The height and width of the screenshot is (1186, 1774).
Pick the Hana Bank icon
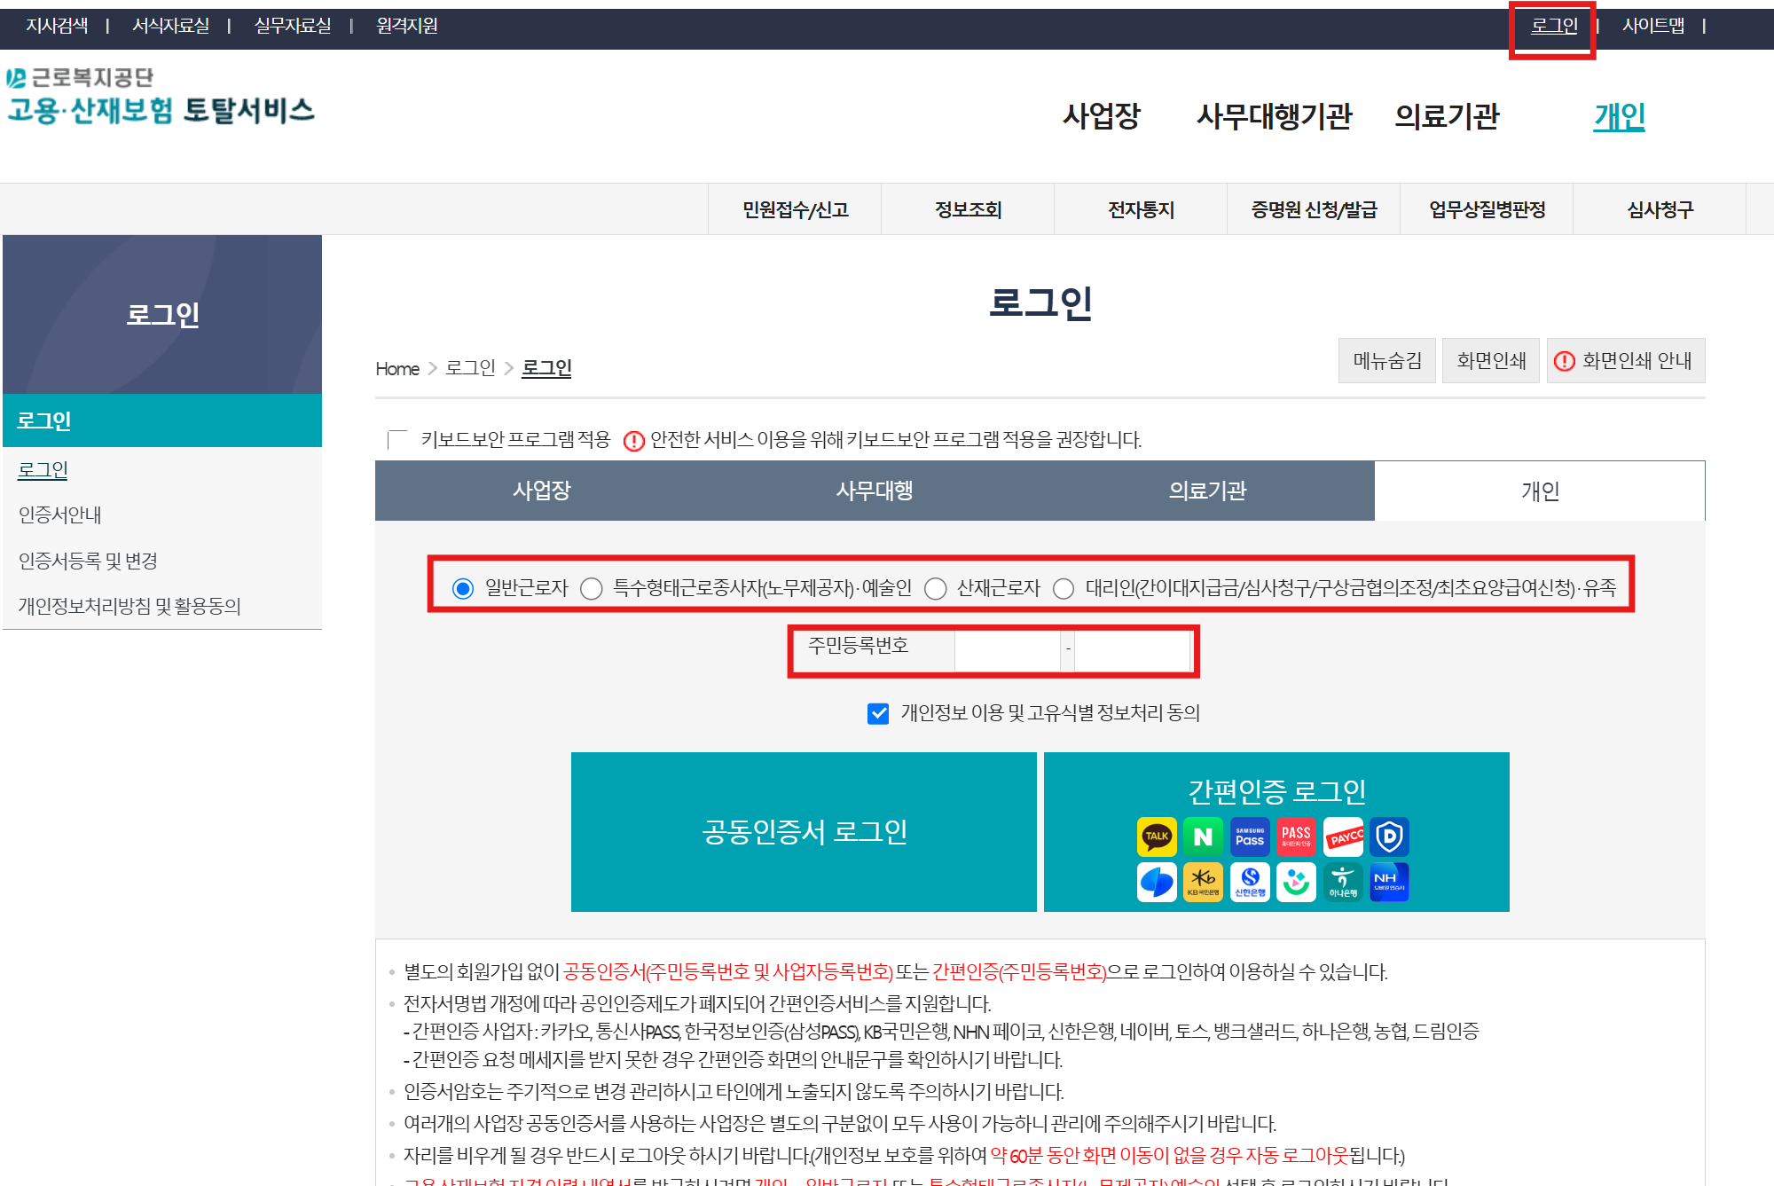click(x=1343, y=882)
